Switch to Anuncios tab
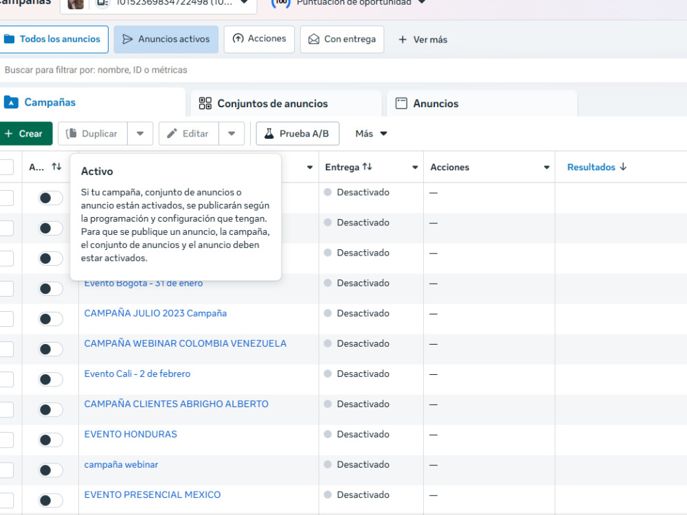This screenshot has height=515, width=687. (x=482, y=104)
